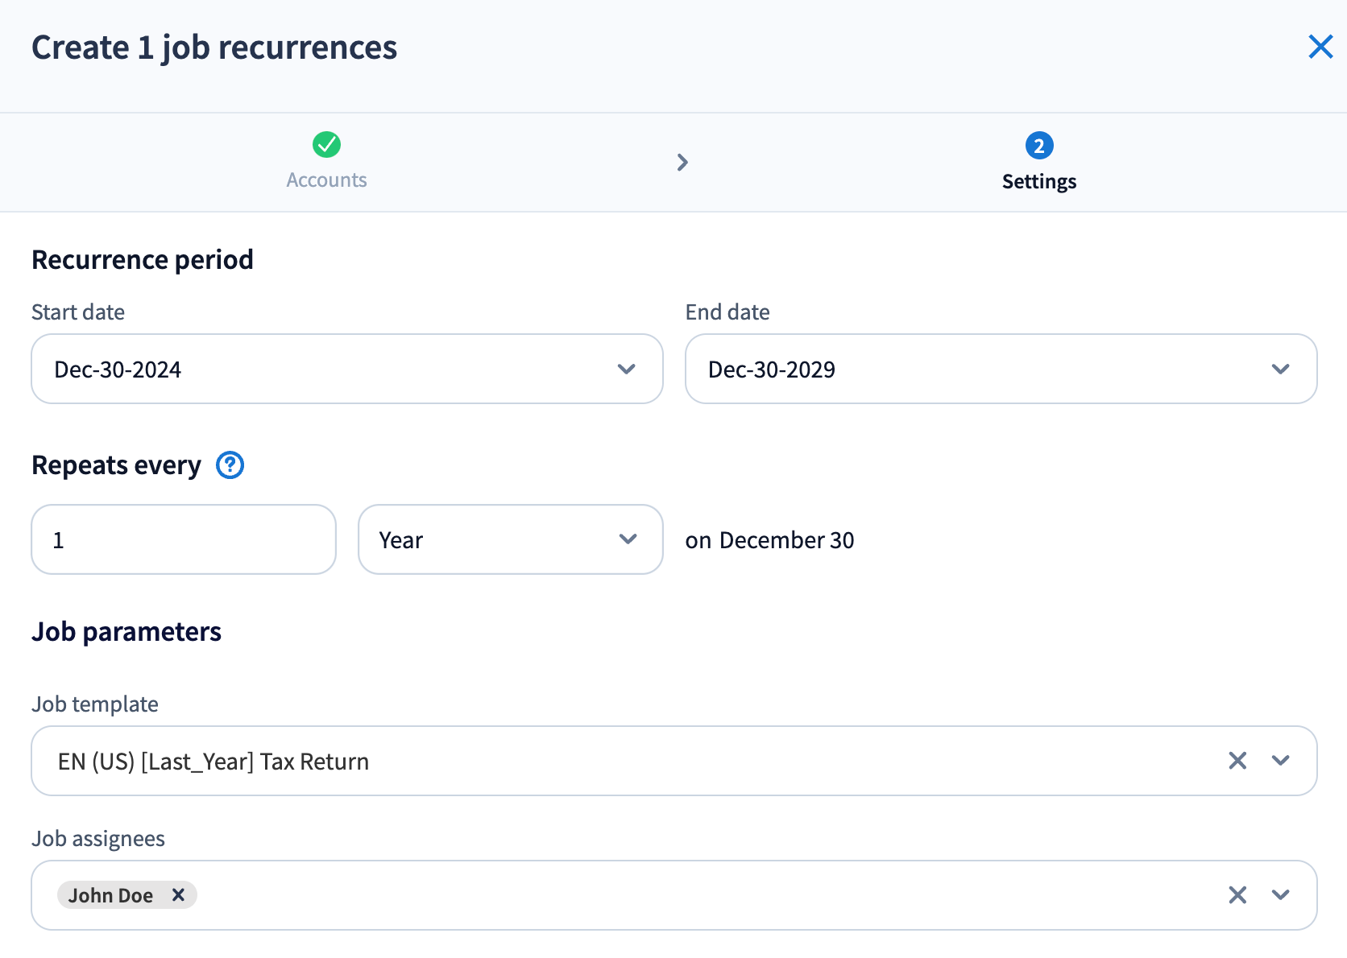Open the Start date picker chevron
This screenshot has width=1347, height=958.
(626, 370)
